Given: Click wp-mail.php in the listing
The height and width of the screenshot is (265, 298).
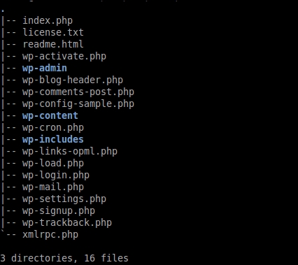Looking at the screenshot, I should coord(53,187).
